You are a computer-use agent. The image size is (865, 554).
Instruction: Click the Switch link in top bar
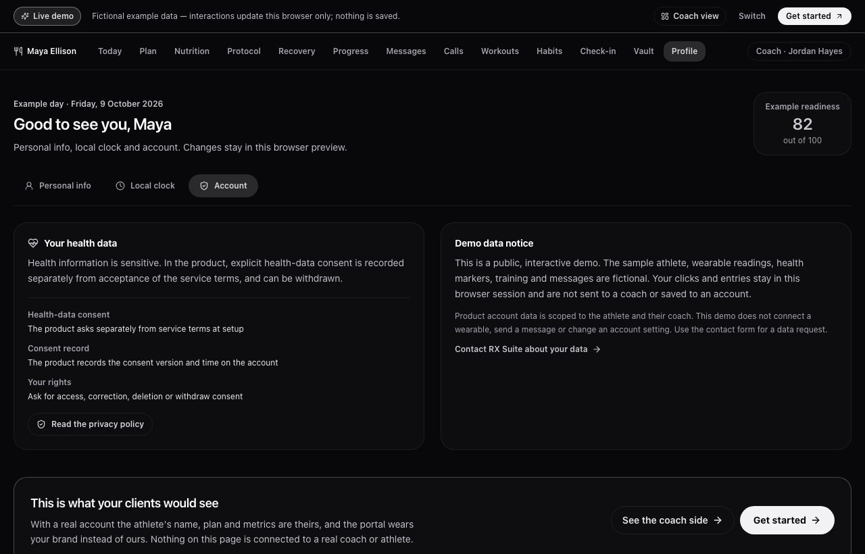coord(752,16)
